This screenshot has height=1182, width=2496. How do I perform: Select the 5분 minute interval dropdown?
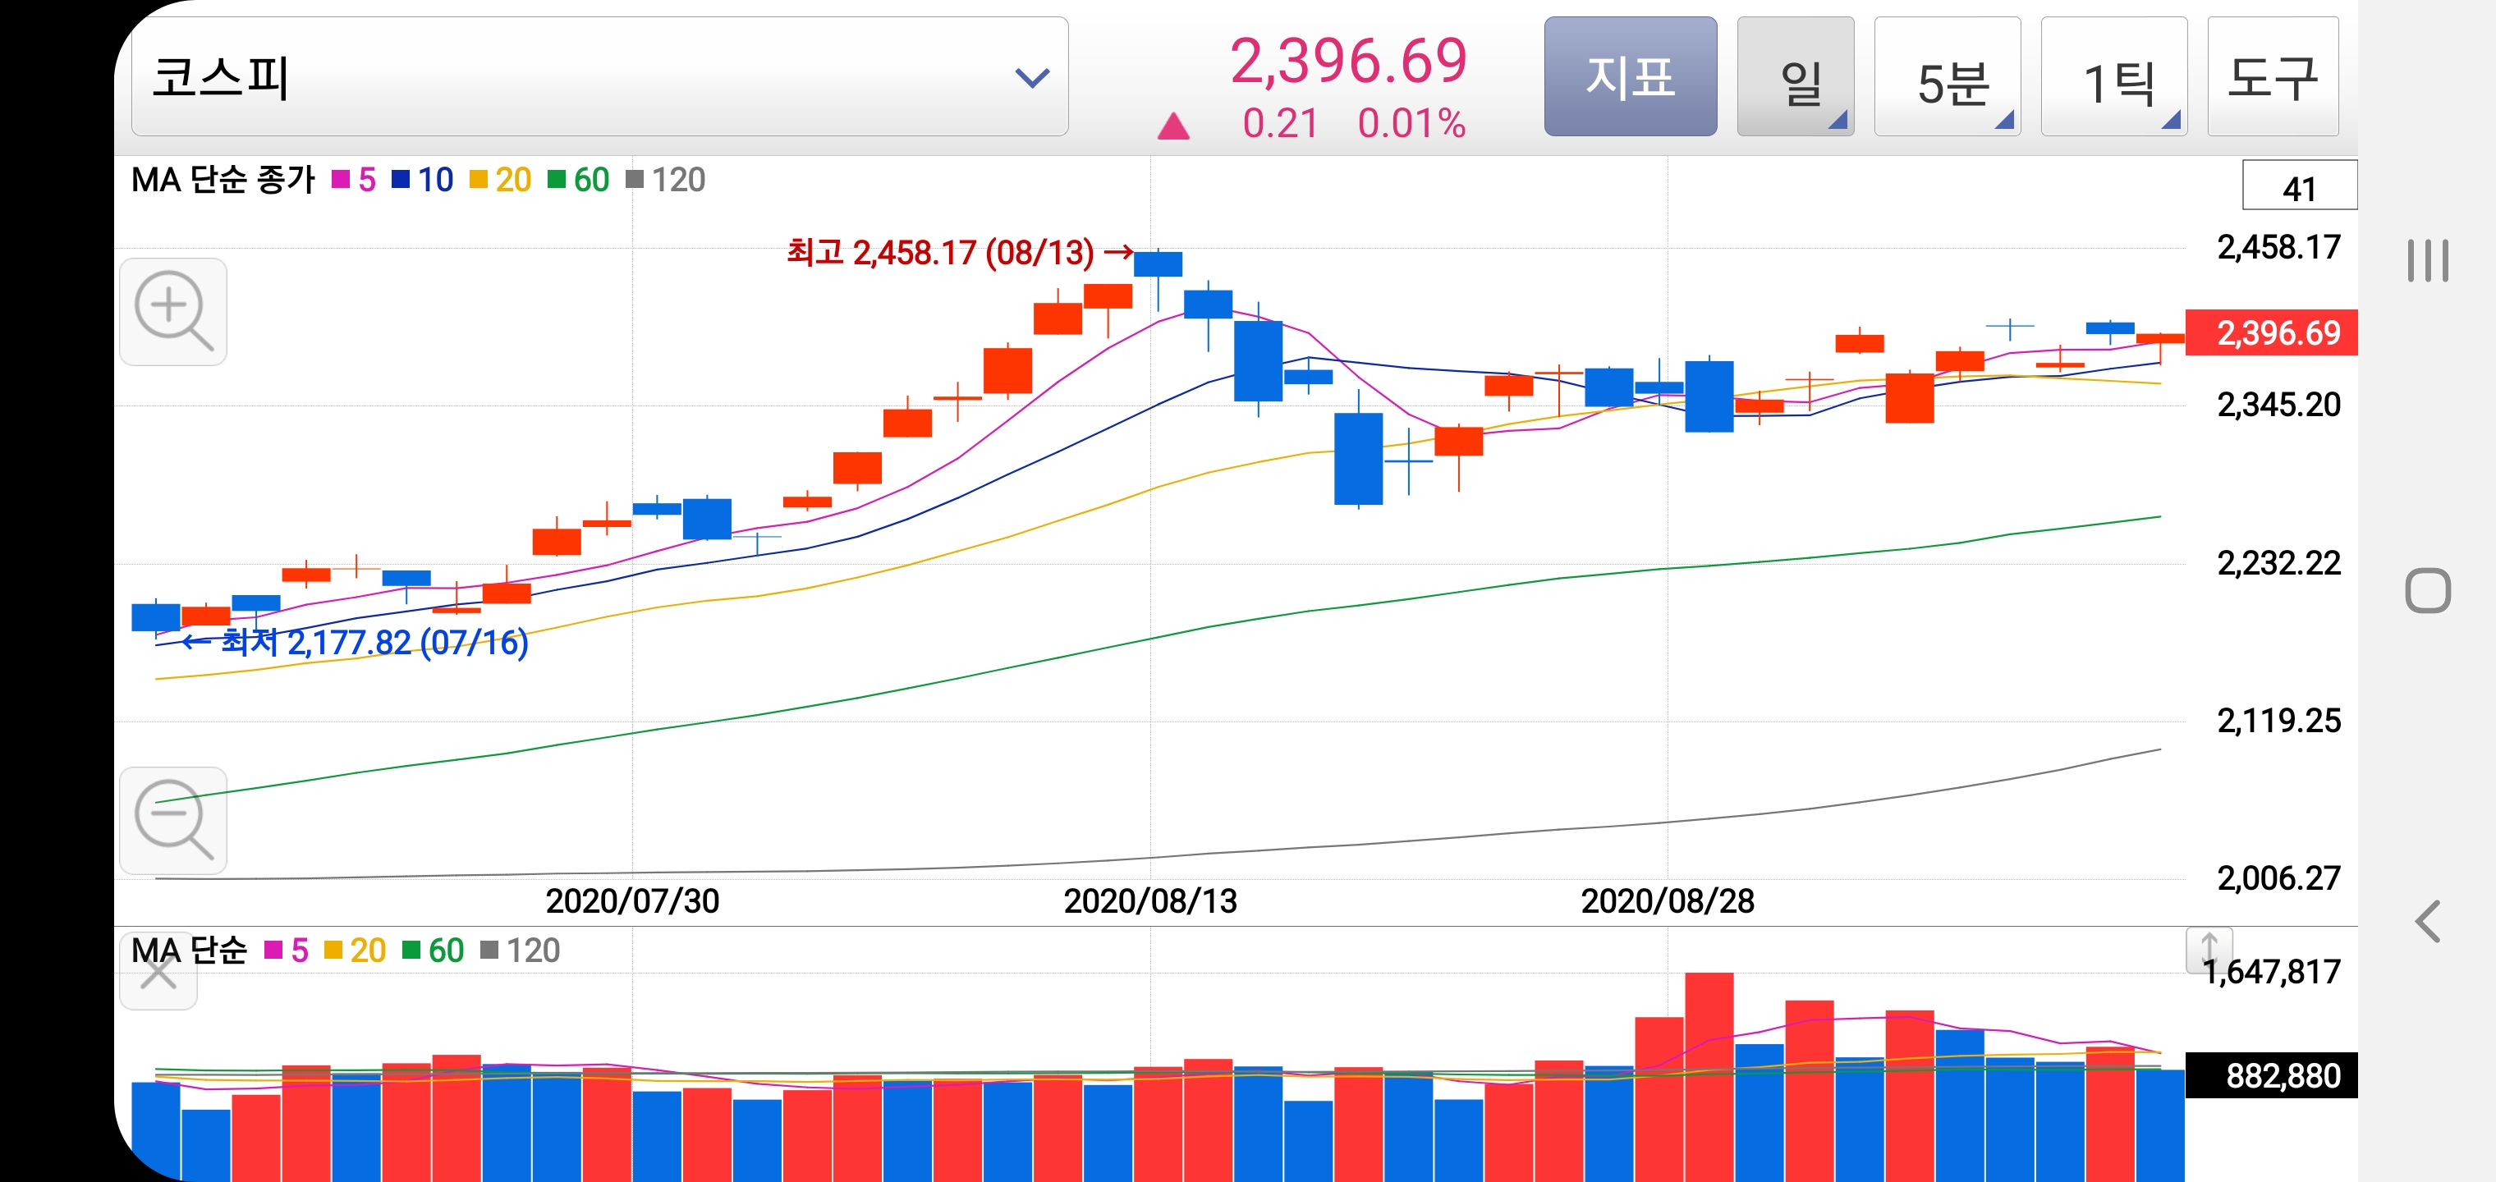click(x=1948, y=76)
